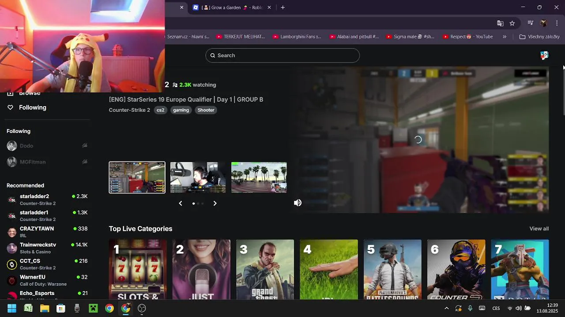Open StarSeries 19 Europe Qualifier stream title

186,100
